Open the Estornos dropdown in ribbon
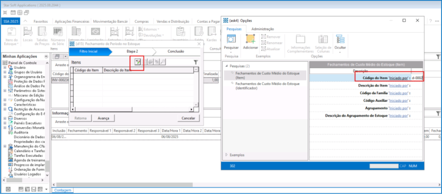The height and width of the screenshot is (194, 442). [149, 29]
